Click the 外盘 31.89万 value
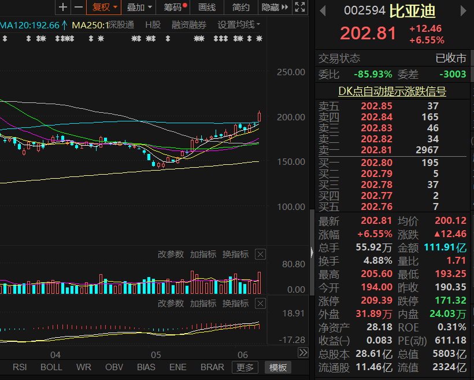The height and width of the screenshot is (380, 474). coord(374,313)
